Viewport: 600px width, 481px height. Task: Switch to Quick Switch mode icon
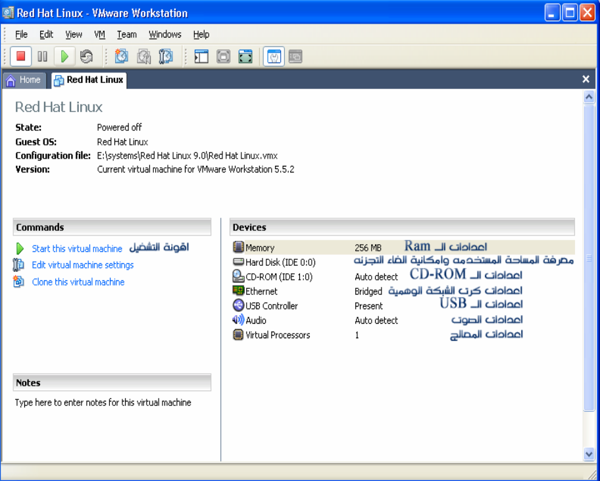point(245,57)
